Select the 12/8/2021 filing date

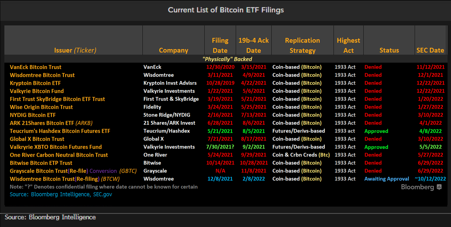point(220,179)
